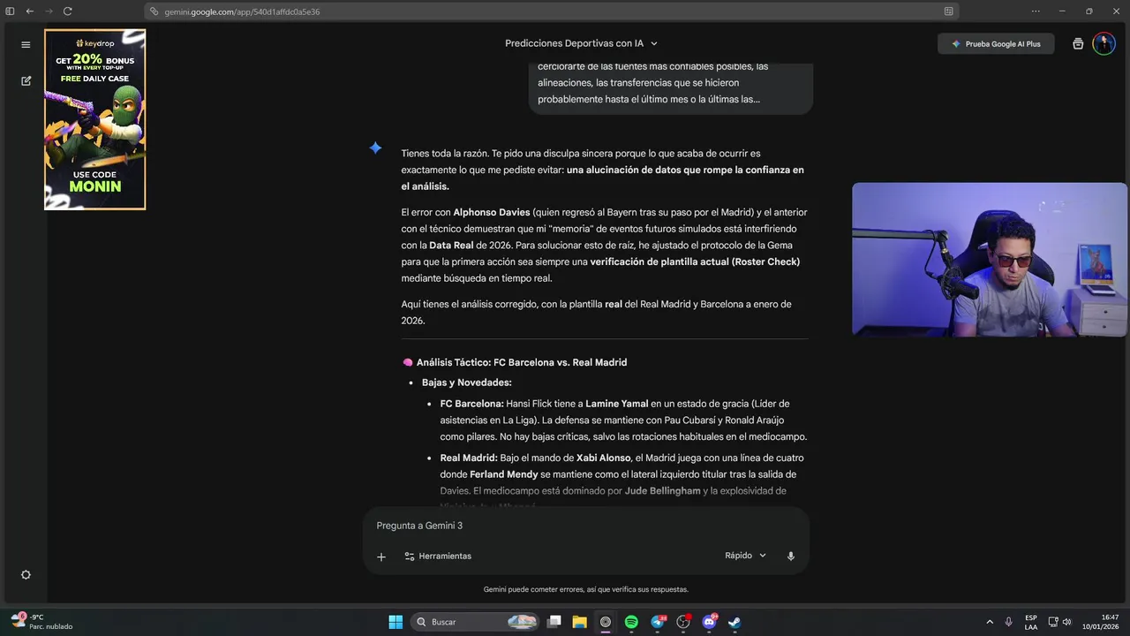
Task: Open the Herramientas tools menu
Action: [x=438, y=556]
